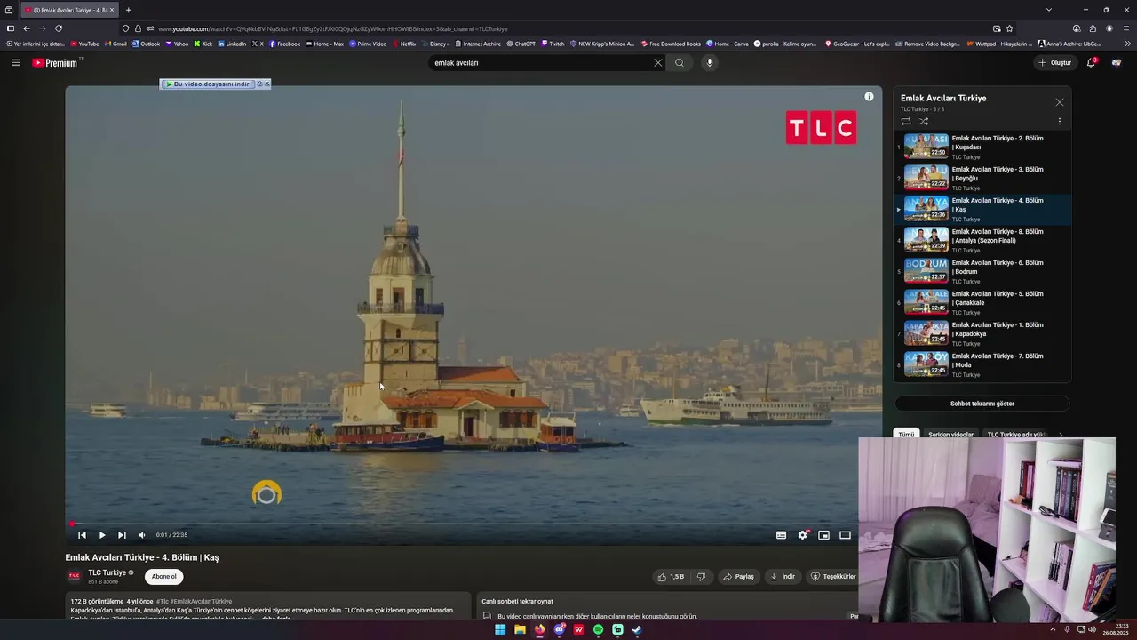The width and height of the screenshot is (1137, 640).
Task: Open the Paylaş share dialog
Action: (x=738, y=577)
